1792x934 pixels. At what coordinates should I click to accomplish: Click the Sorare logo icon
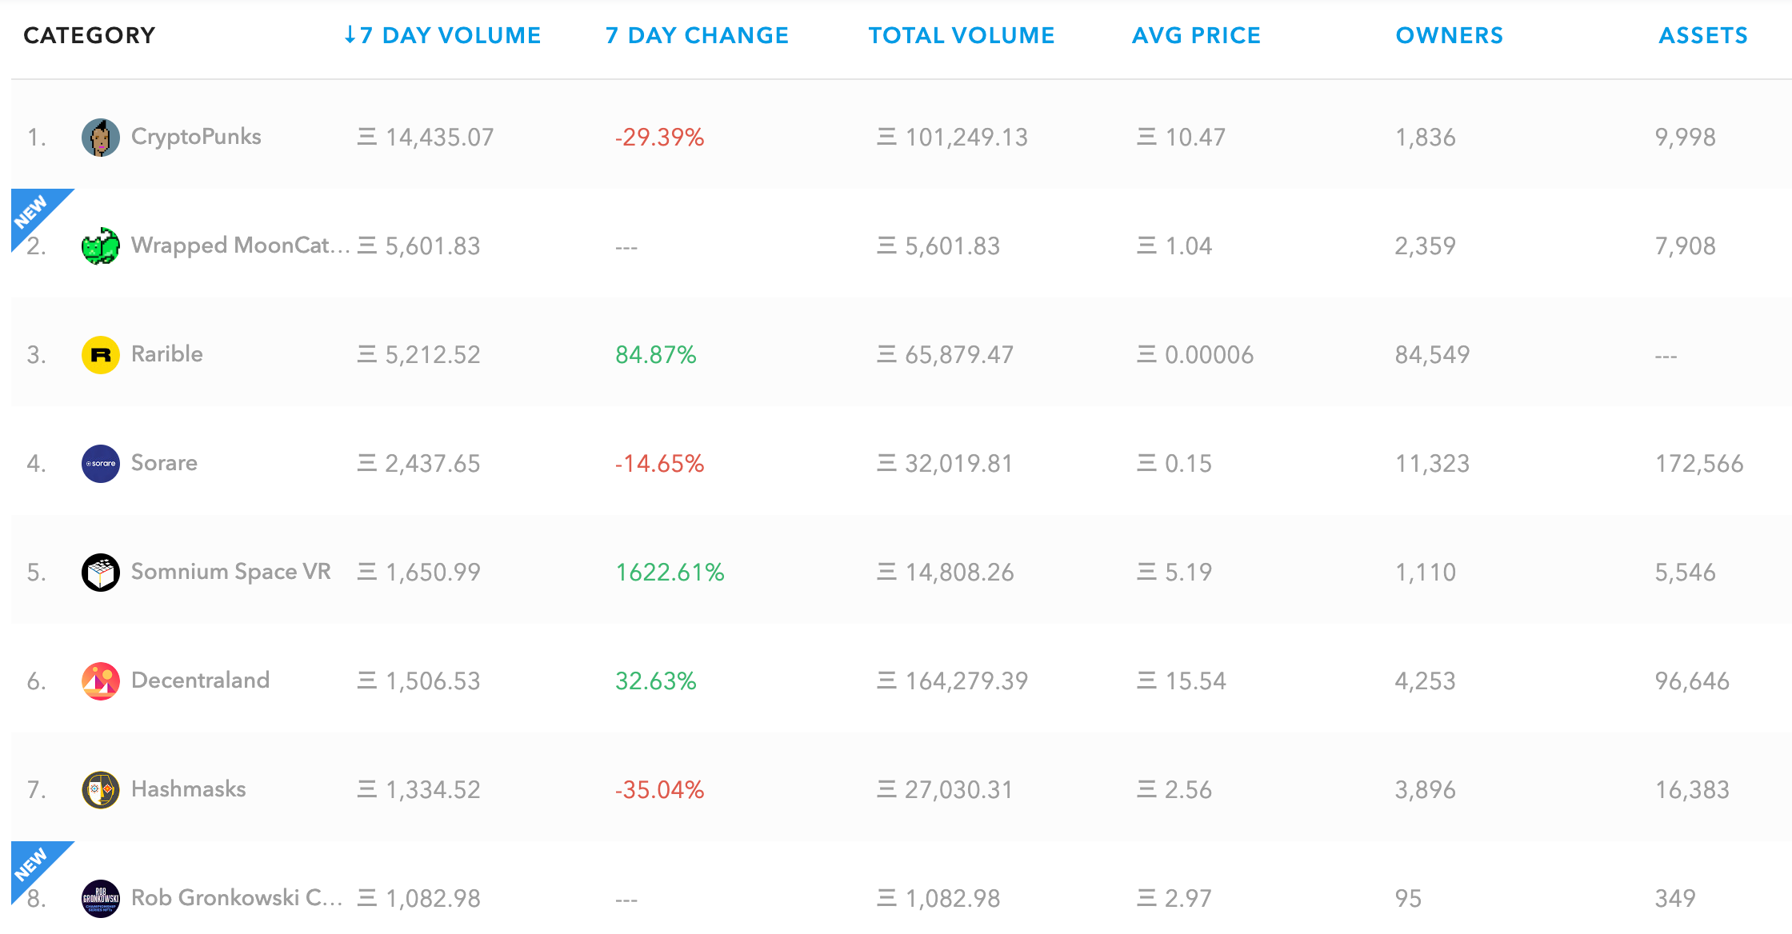click(x=101, y=464)
